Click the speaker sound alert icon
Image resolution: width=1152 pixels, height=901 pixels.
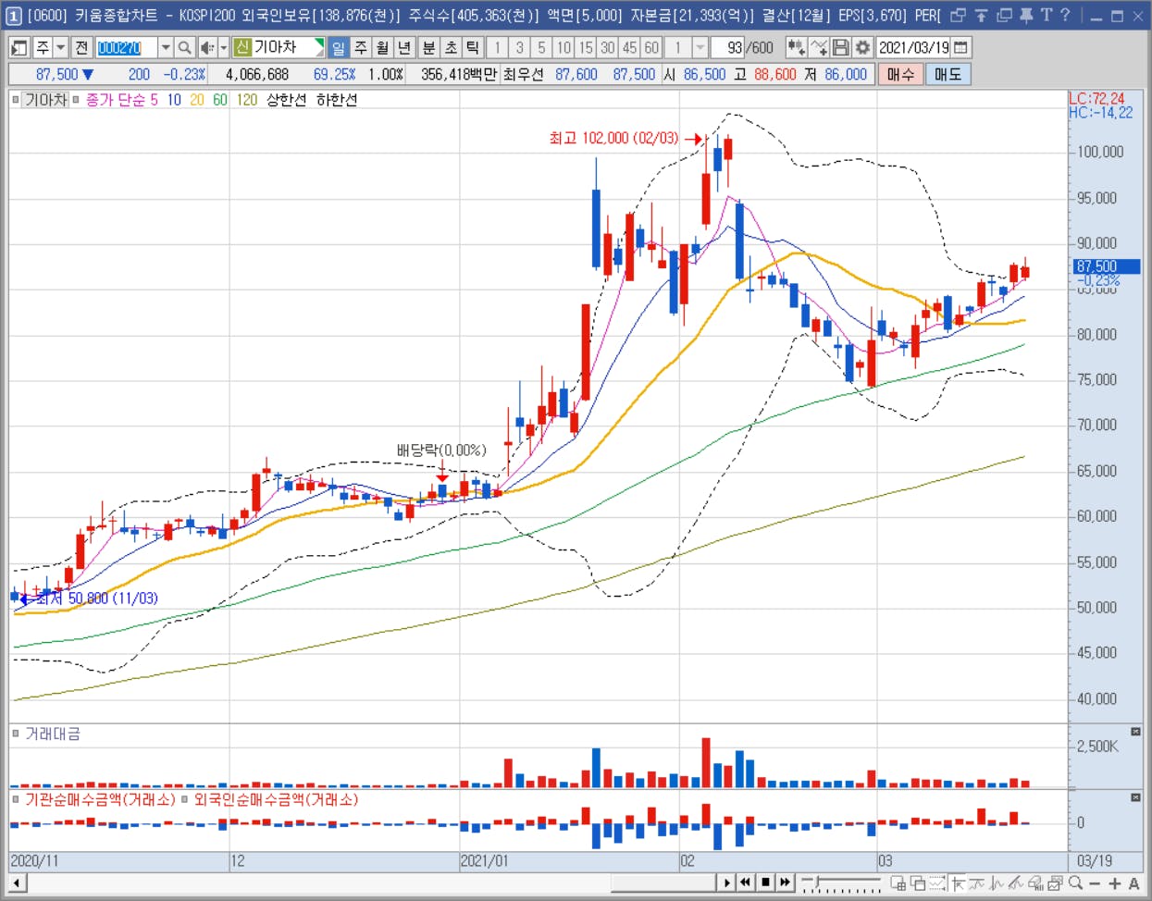tap(207, 47)
